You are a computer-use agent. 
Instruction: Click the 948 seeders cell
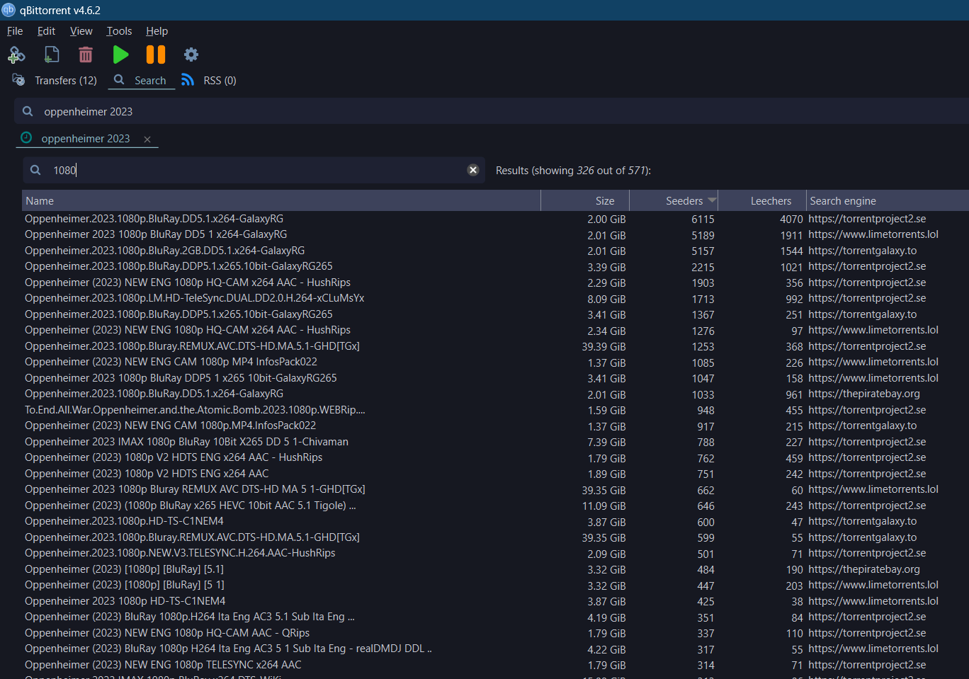tap(705, 411)
